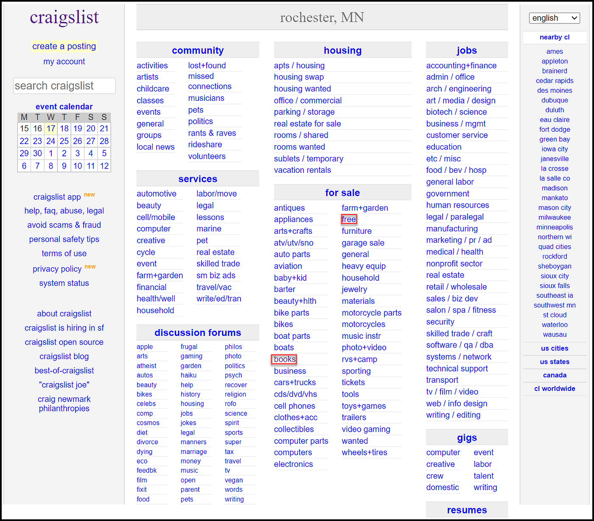The height and width of the screenshot is (521, 594).
Task: Click the craigslist logo
Action: pos(64,17)
